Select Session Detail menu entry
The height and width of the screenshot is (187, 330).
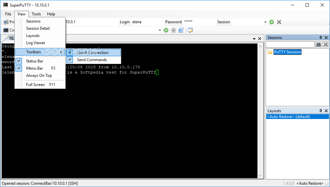tap(40, 28)
